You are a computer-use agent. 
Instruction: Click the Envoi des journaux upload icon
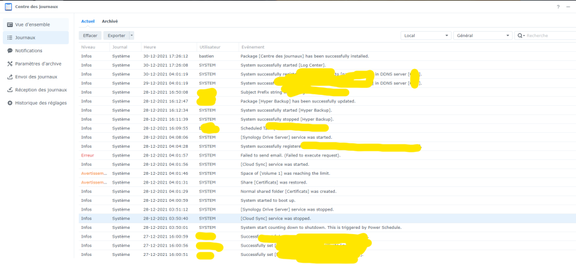tap(10, 76)
